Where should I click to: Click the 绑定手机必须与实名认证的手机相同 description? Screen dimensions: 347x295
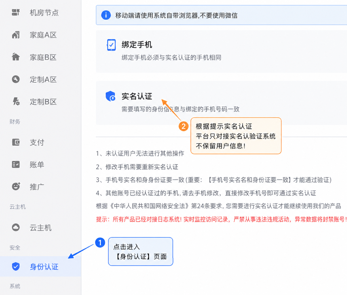(x=171, y=58)
